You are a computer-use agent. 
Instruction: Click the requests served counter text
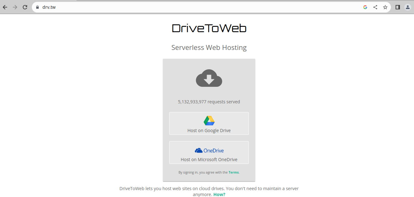click(209, 101)
